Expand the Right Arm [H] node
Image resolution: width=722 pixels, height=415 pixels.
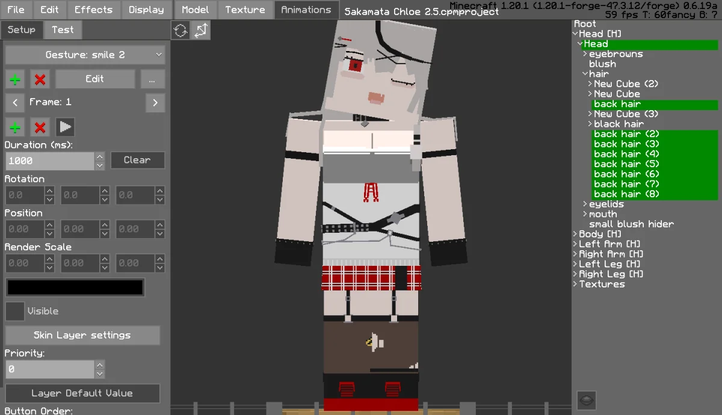click(x=575, y=254)
